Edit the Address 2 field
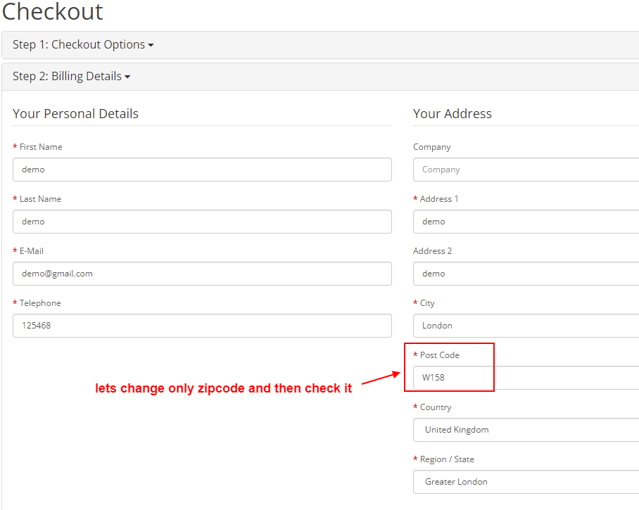 click(526, 274)
